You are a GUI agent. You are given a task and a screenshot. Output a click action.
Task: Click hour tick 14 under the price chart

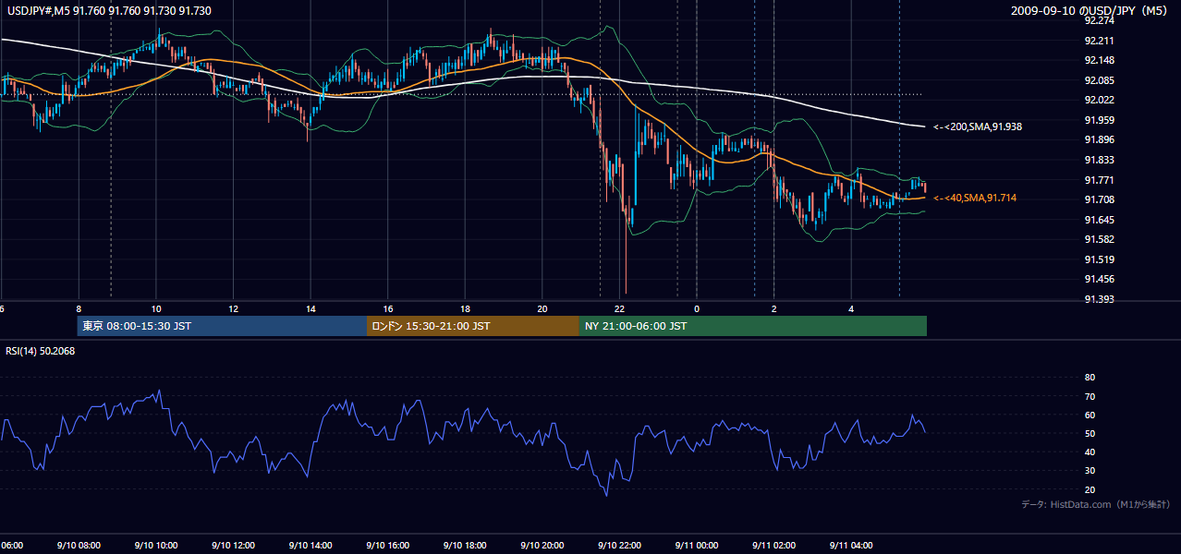(310, 309)
